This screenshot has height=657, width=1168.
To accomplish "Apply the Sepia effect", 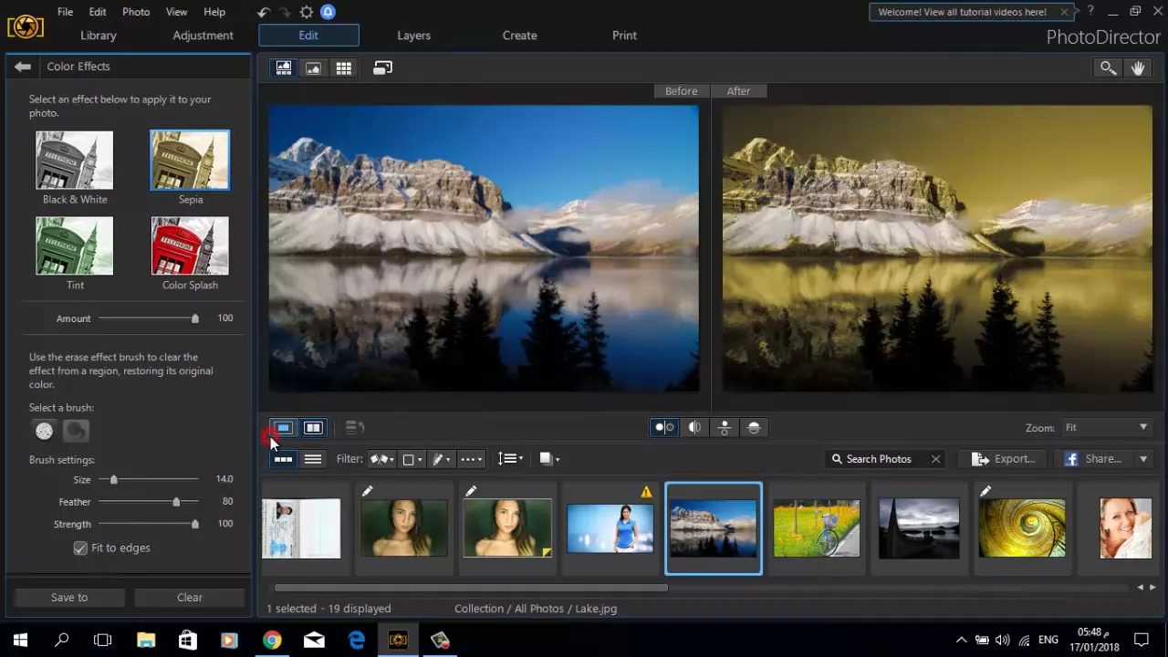I will pyautogui.click(x=190, y=160).
